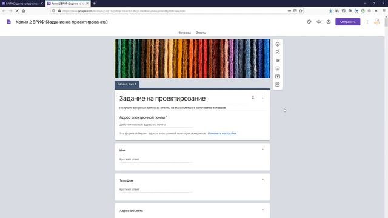Click the browser home icon

pyautogui.click(x=24, y=11)
